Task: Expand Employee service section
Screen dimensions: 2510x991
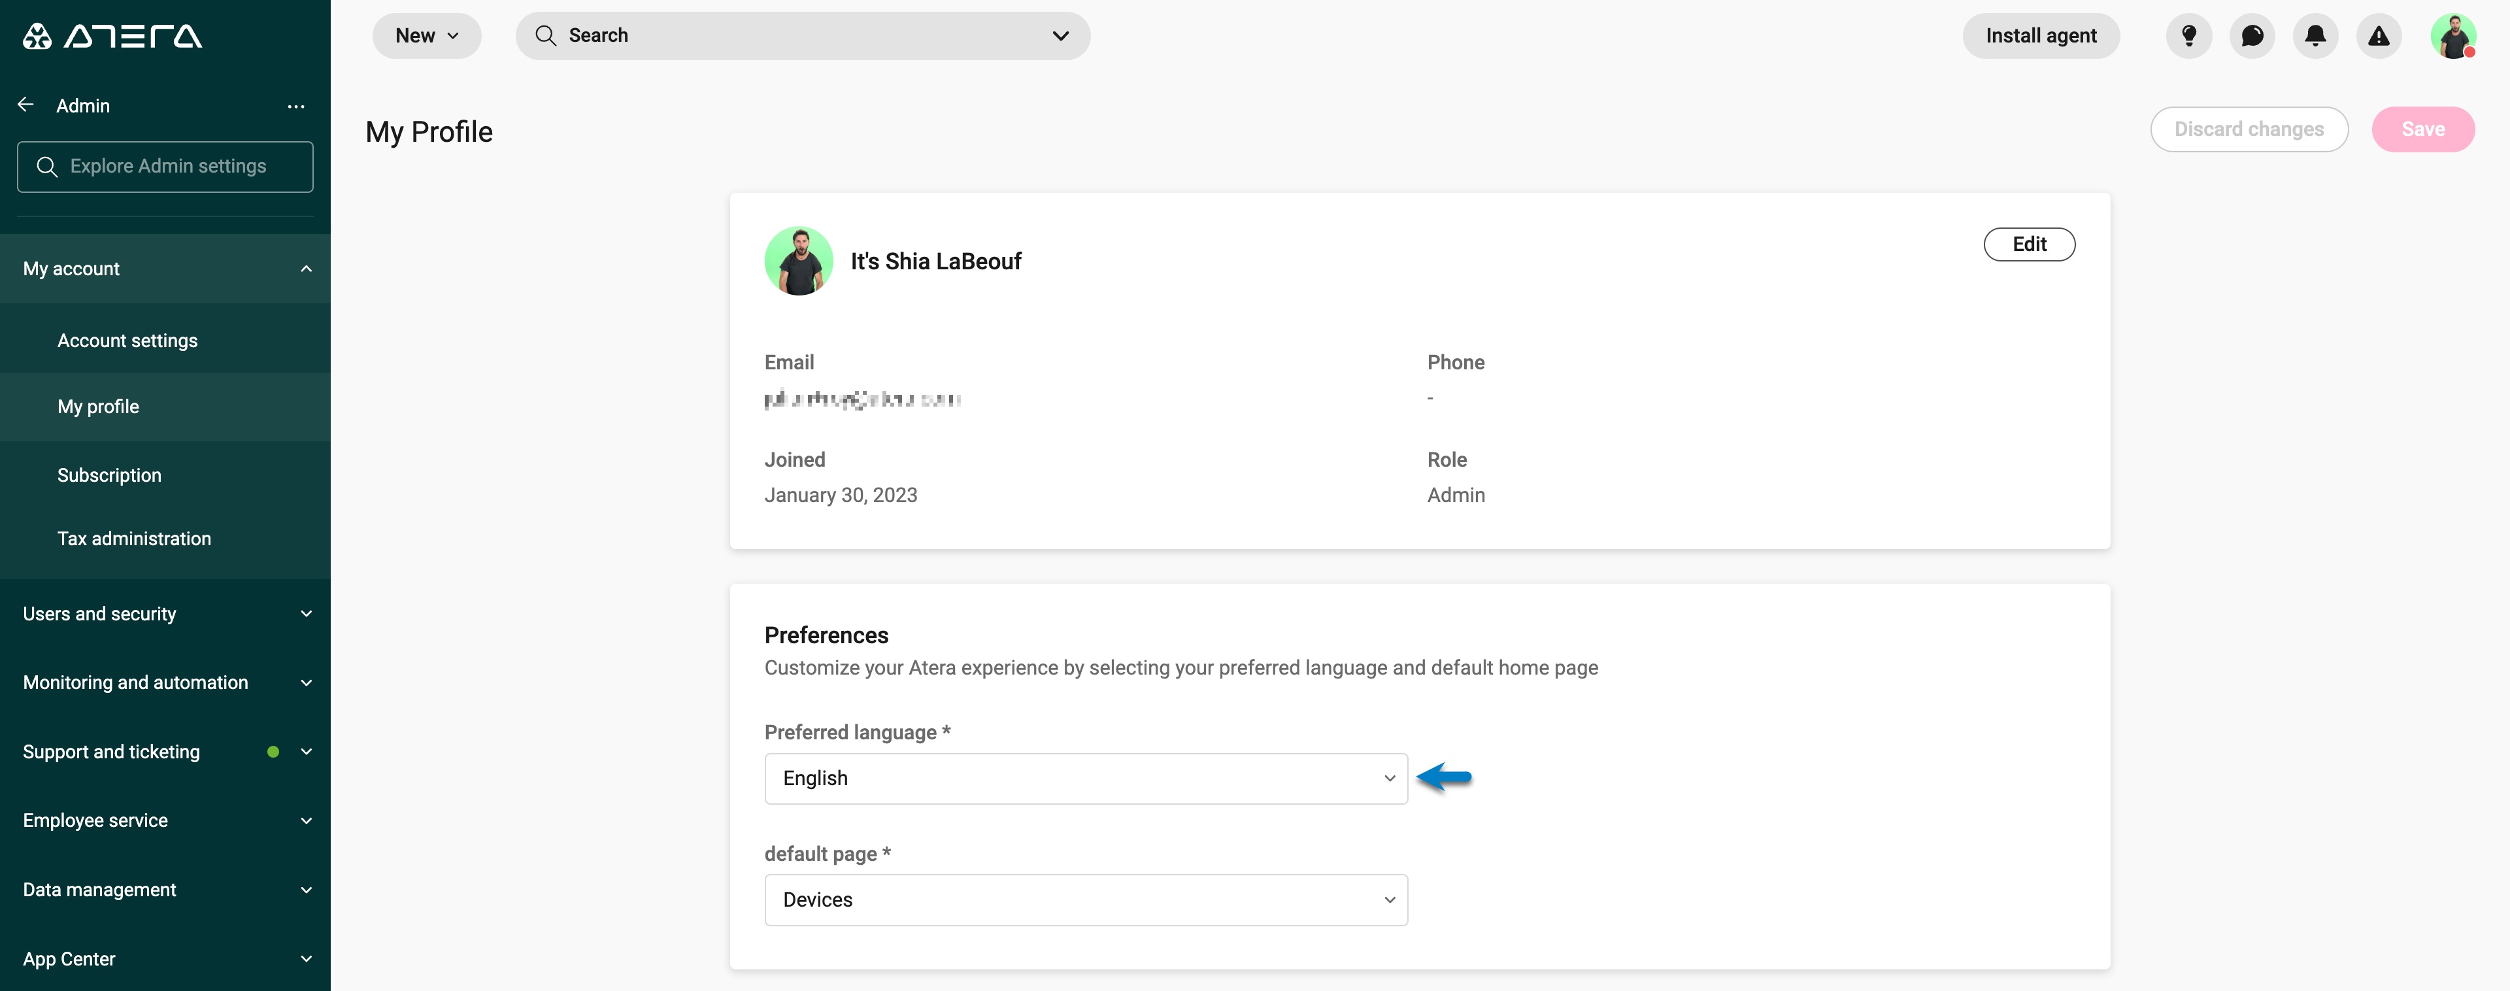Action: coord(165,820)
